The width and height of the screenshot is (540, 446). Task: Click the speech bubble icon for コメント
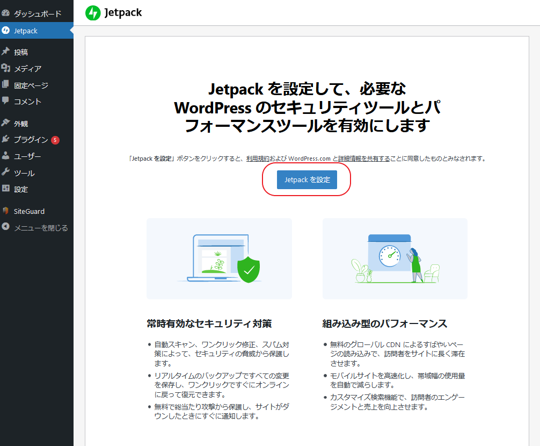coord(6,101)
